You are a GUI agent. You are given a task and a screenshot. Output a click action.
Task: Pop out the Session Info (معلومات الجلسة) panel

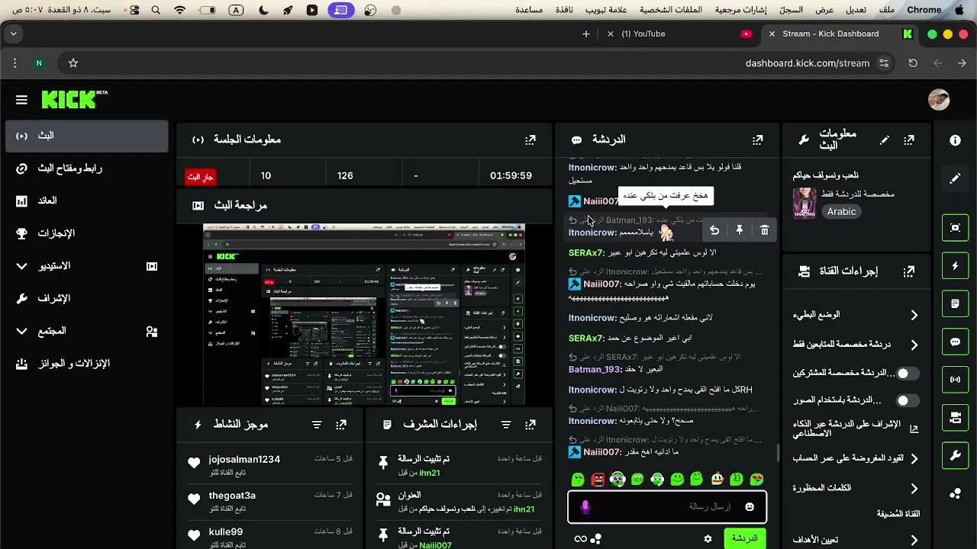[x=530, y=140]
